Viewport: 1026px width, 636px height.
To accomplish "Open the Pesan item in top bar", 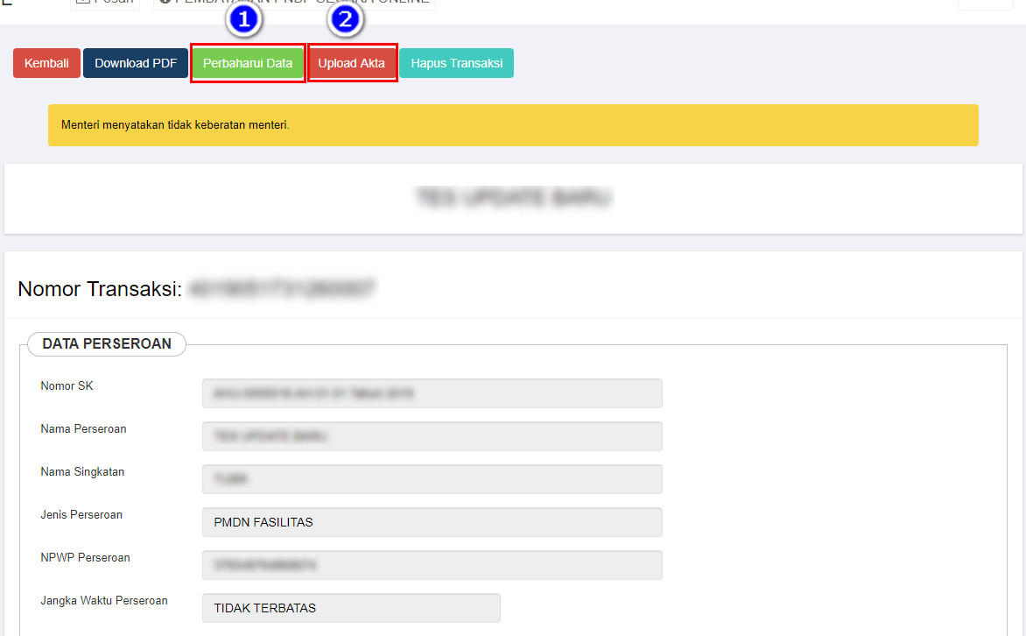I will [106, 3].
